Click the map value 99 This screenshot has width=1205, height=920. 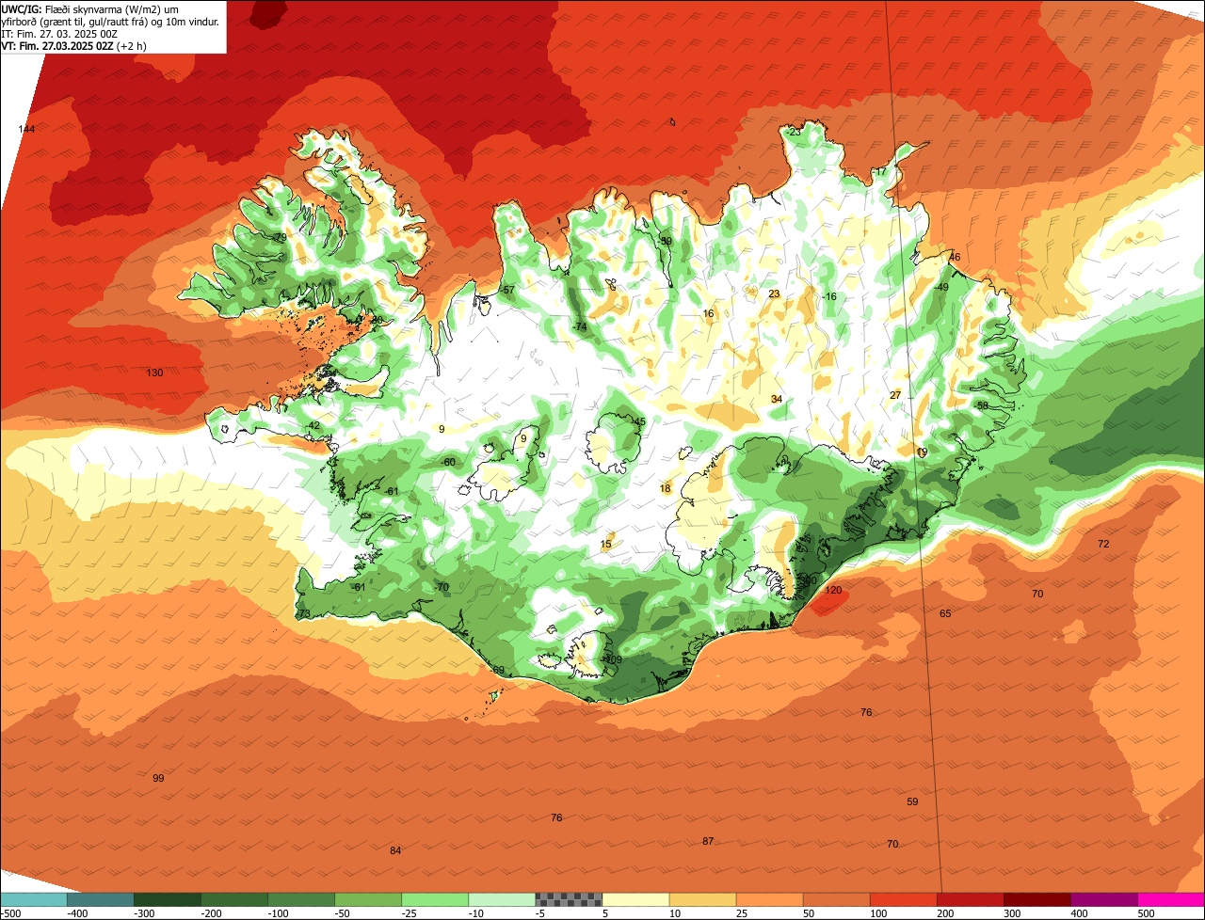coord(158,778)
